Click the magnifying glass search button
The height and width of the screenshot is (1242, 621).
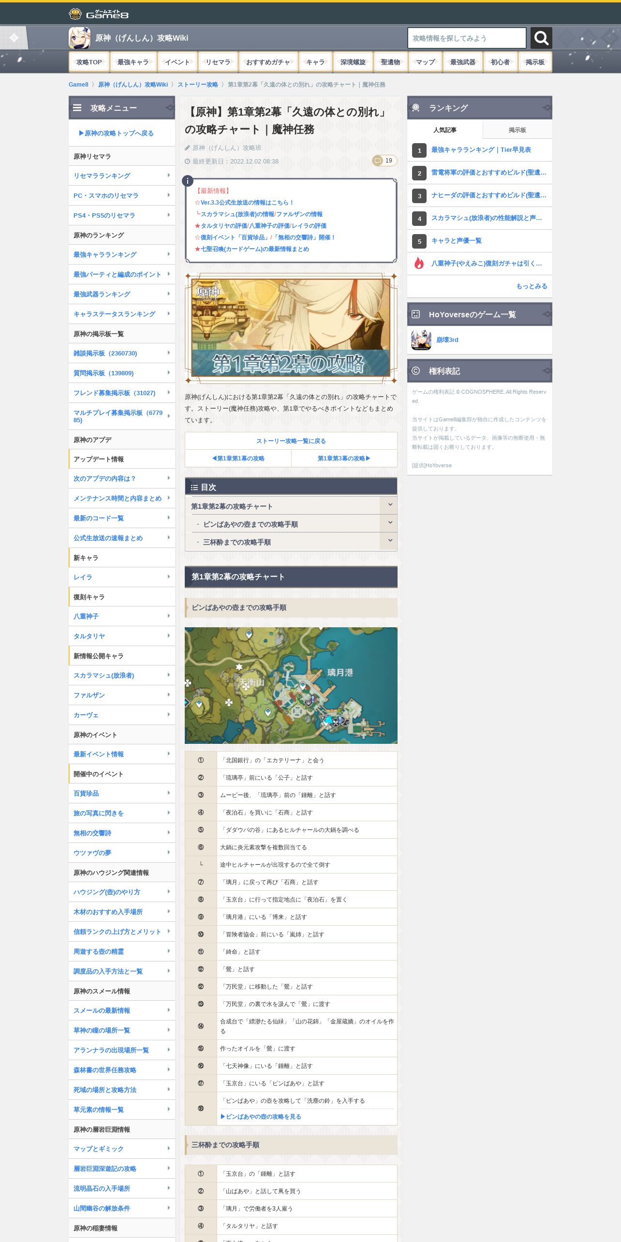pos(541,38)
